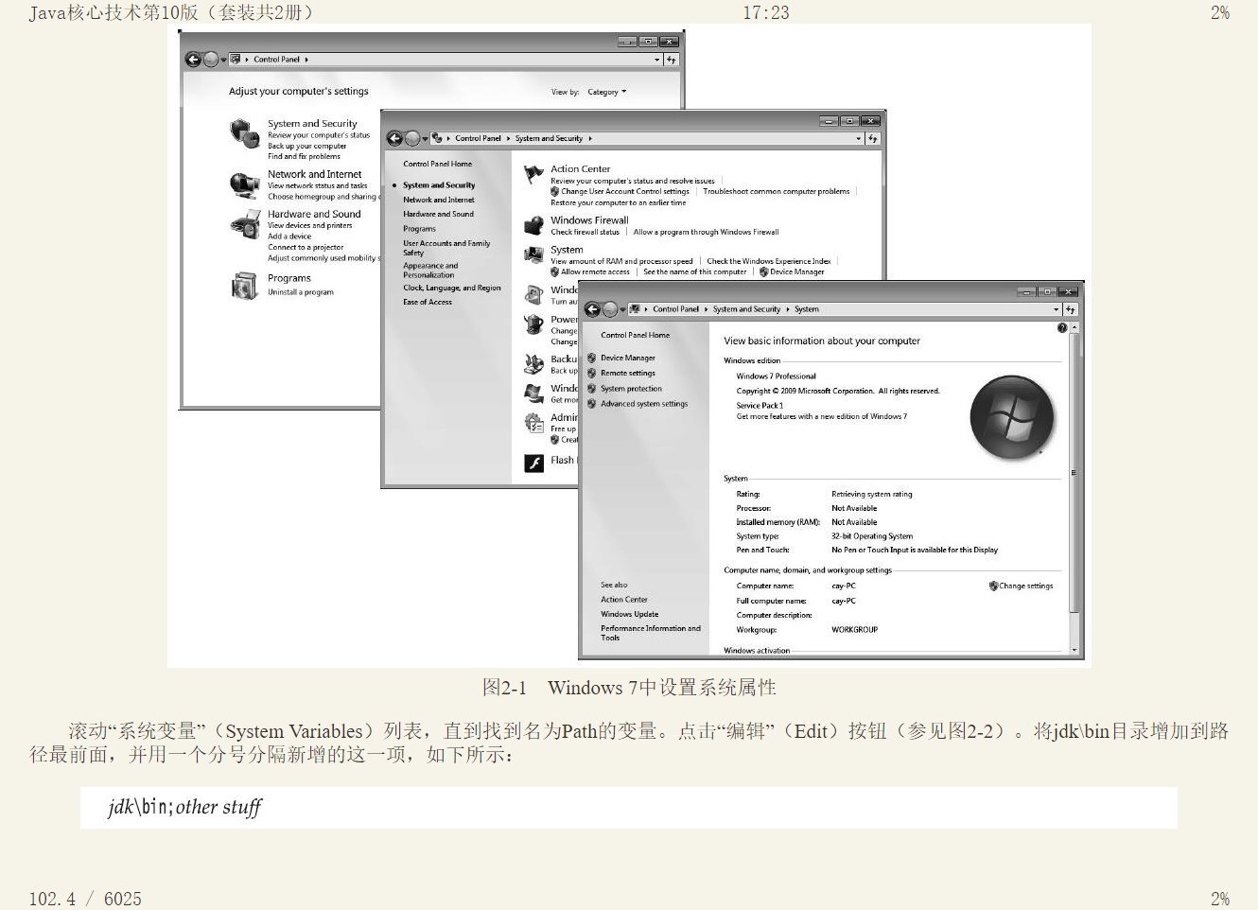This screenshot has height=910, width=1258.
Task: Click the System and Security breadcrumb in the System window
Action: tap(747, 309)
